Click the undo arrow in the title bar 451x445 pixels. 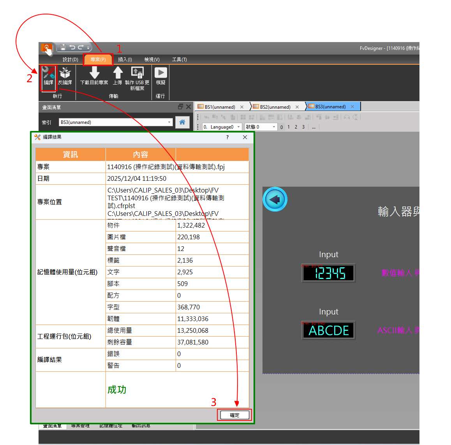72,48
